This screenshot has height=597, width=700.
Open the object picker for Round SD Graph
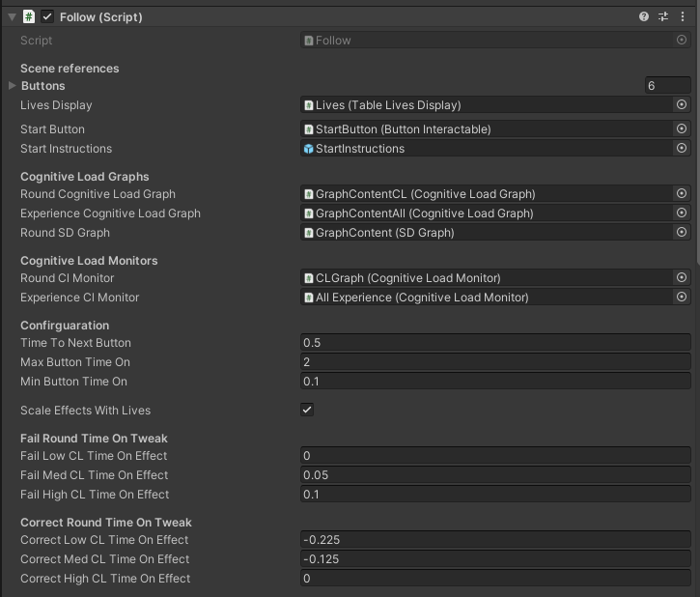point(681,232)
